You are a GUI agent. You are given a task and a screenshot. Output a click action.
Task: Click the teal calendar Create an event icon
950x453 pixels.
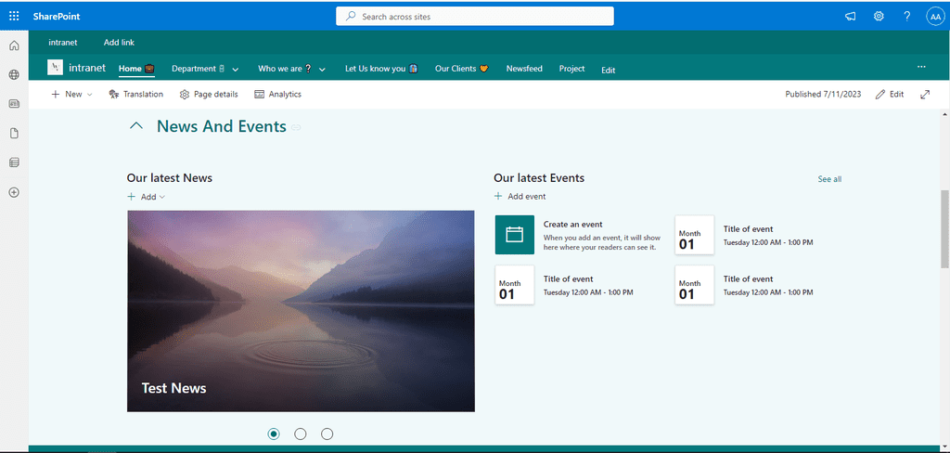click(x=514, y=234)
